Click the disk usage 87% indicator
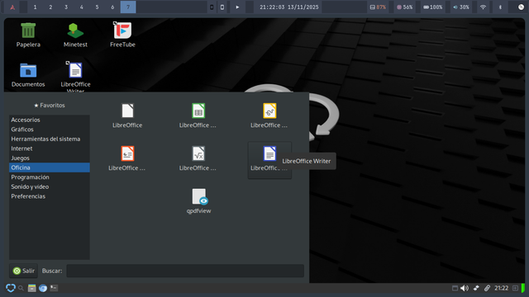 [x=378, y=7]
